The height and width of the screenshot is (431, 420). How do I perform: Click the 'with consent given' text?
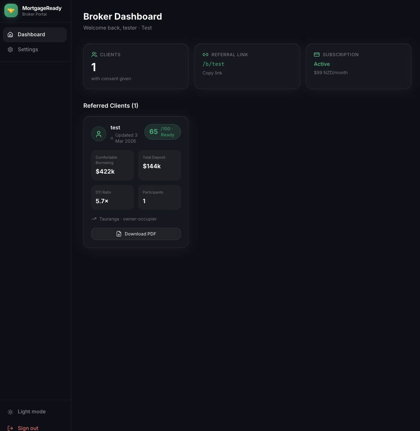click(111, 79)
